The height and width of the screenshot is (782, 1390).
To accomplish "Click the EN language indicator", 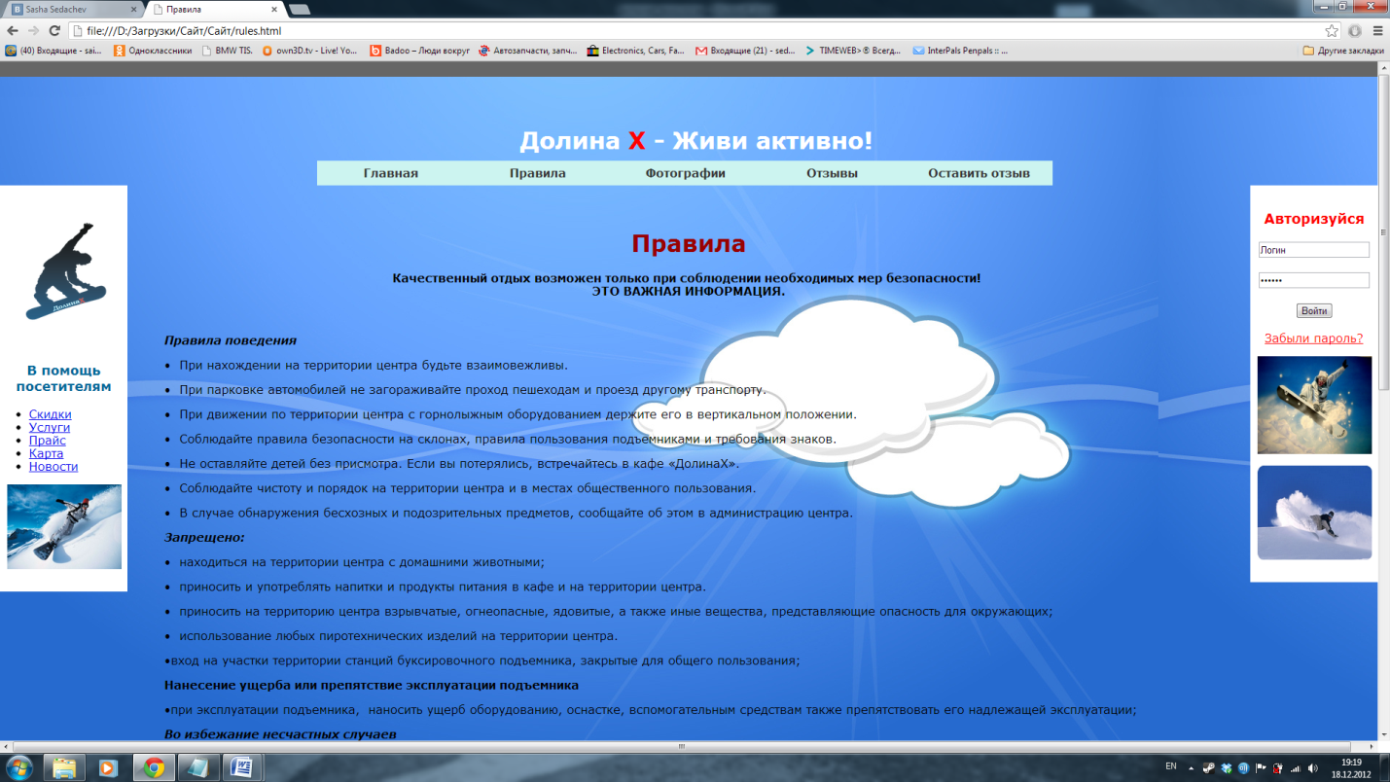I will [1171, 766].
